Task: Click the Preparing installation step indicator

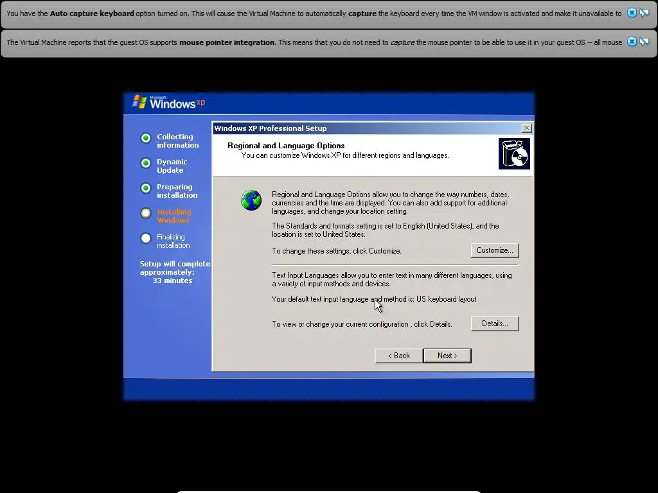Action: click(x=146, y=188)
